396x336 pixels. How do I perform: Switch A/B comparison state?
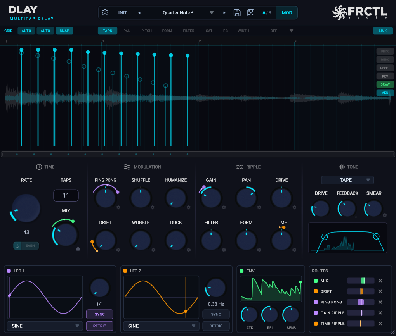(267, 13)
